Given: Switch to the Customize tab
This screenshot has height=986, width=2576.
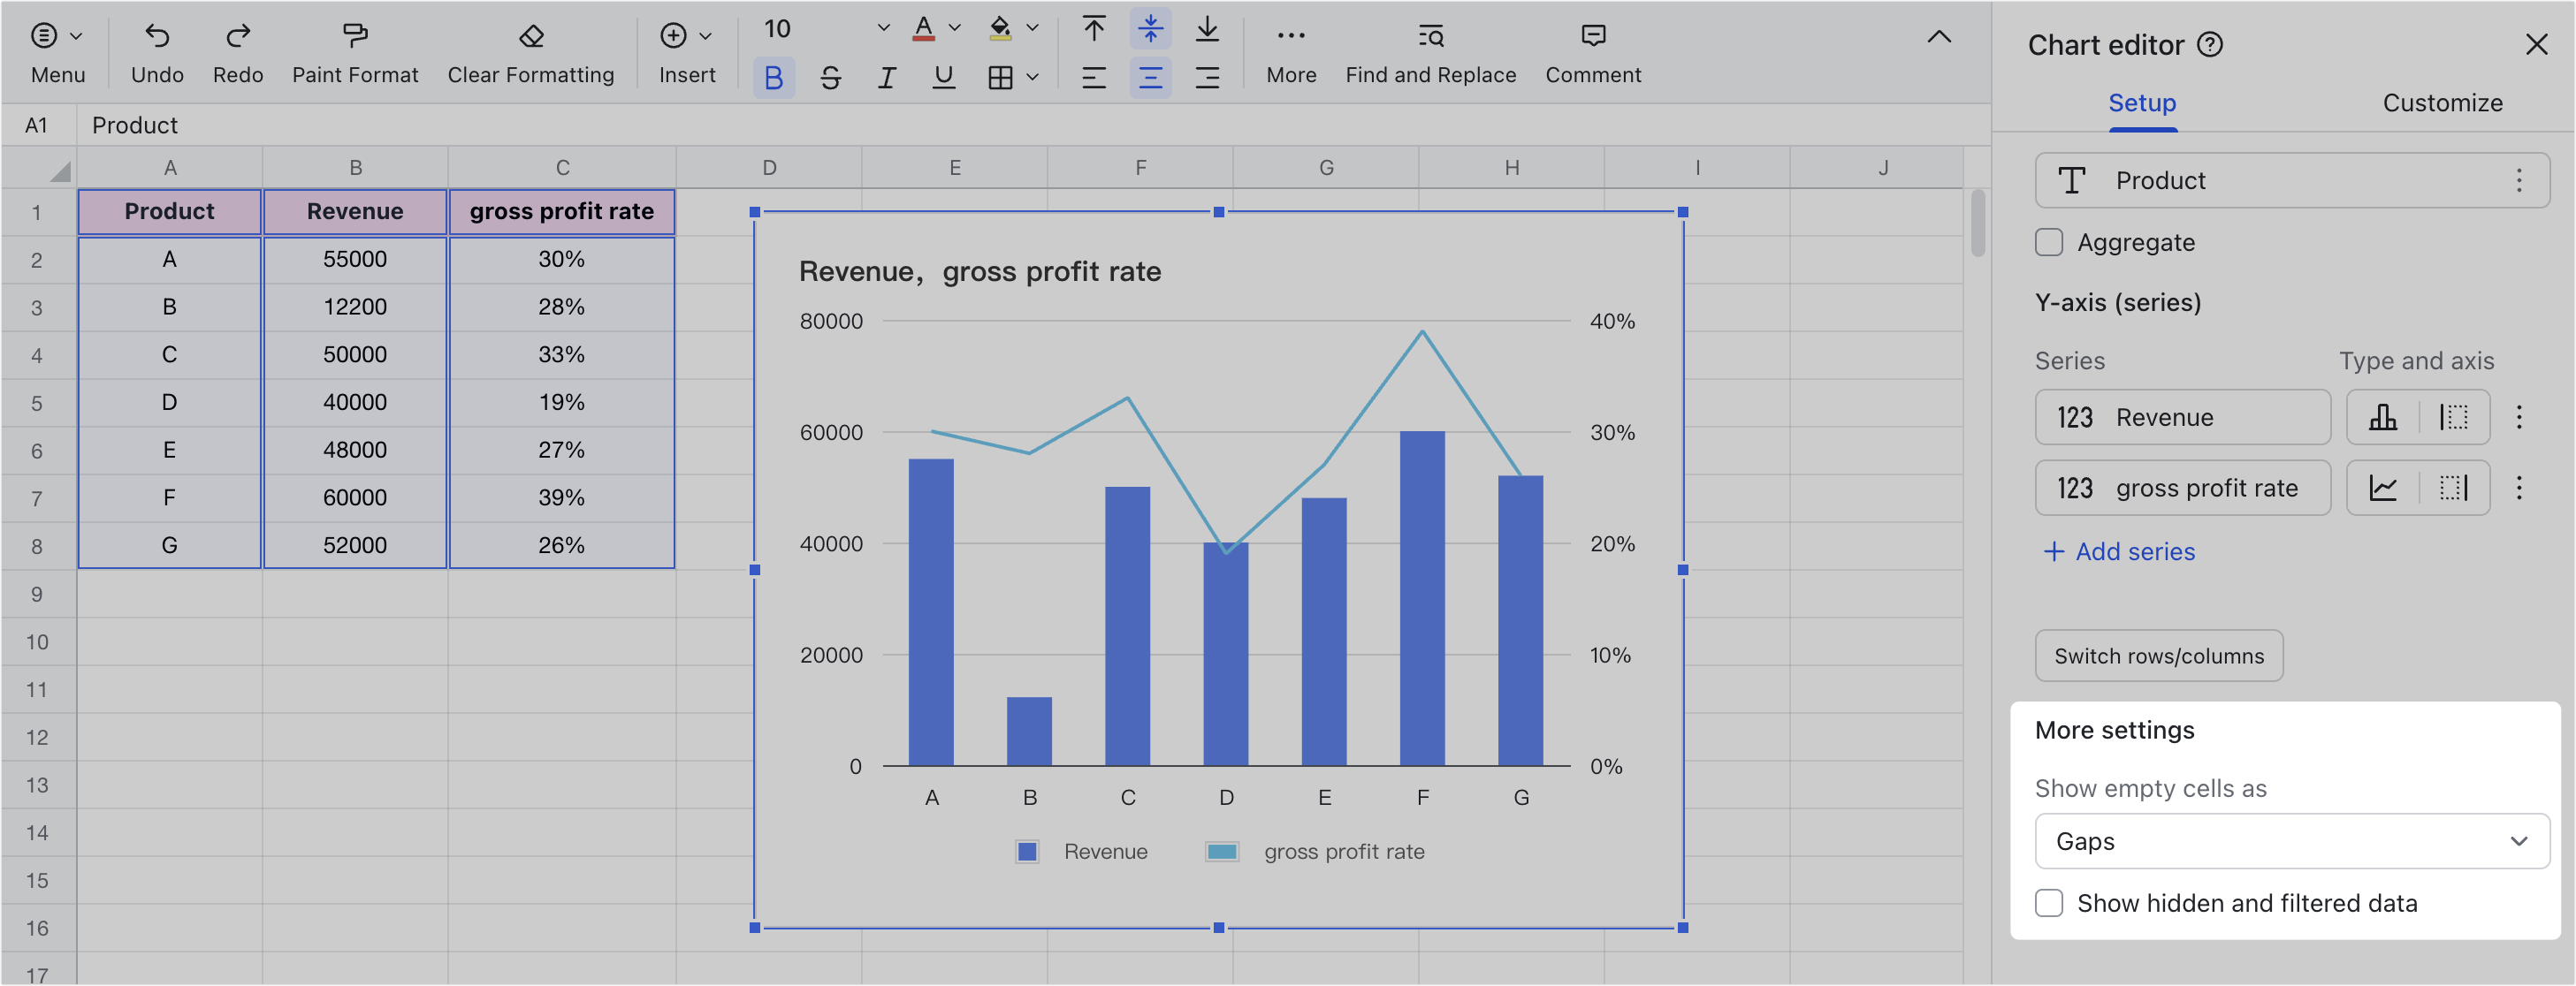Looking at the screenshot, I should [2442, 102].
